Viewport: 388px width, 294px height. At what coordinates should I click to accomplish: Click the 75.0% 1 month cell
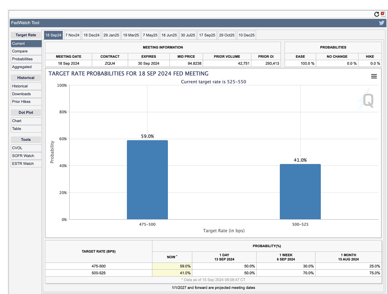348,273
